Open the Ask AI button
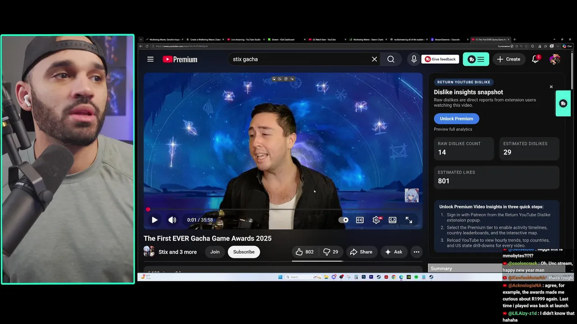Image resolution: width=577 pixels, height=324 pixels. (x=394, y=252)
